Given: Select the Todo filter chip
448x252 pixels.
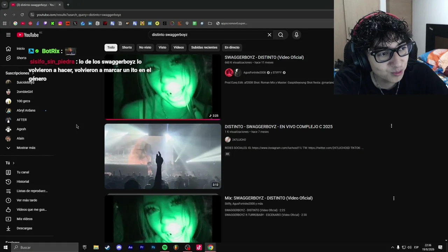Looking at the screenshot, I should (111, 47).
